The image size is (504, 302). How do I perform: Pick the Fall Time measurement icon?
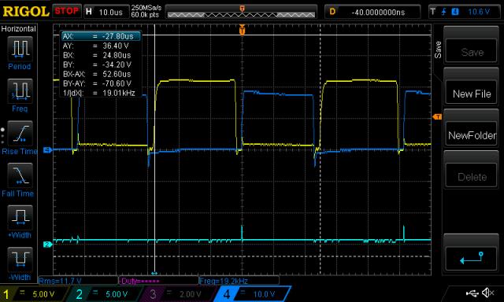(x=20, y=175)
